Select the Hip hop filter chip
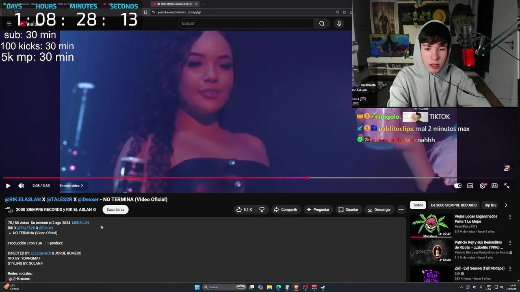The width and height of the screenshot is (520, 292). (491, 205)
